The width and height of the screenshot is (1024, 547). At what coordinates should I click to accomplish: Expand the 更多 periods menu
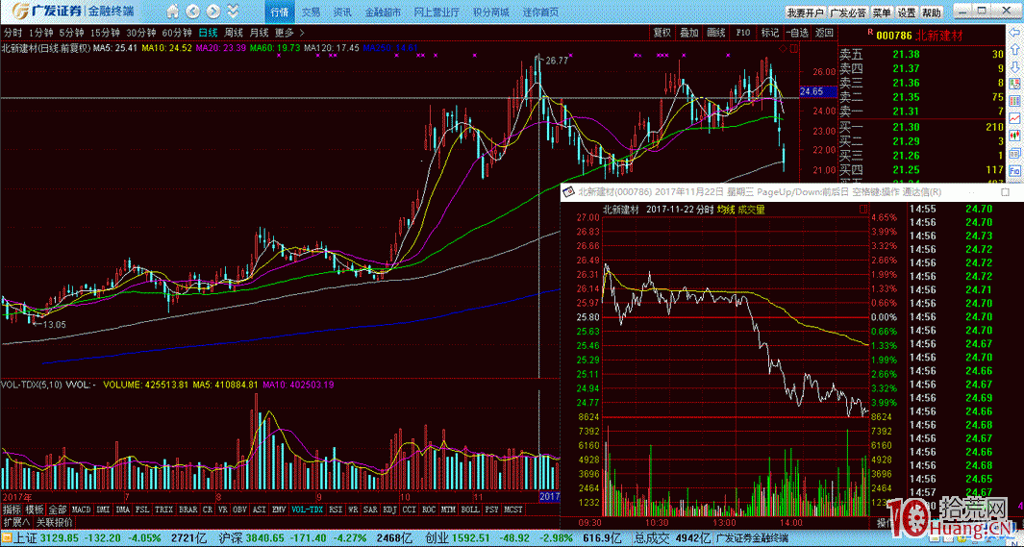[x=288, y=33]
